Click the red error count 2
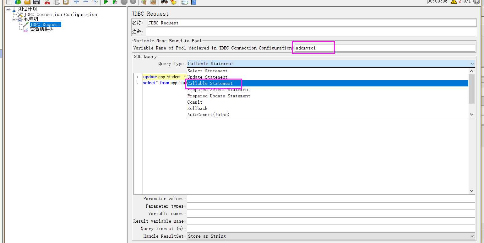Screen dimensions: 484x243 click(460, 2)
